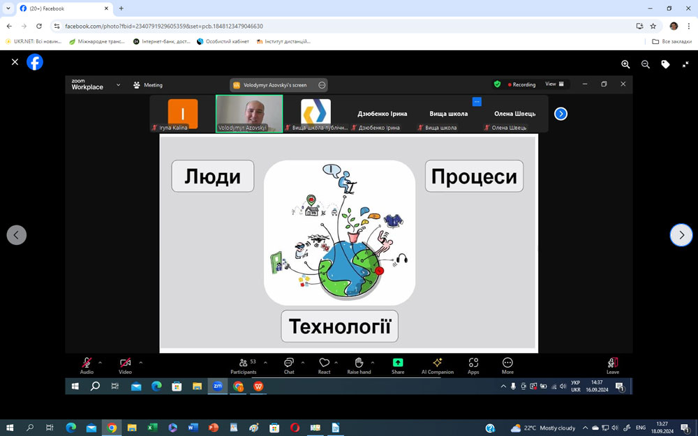Go to the next photo
Screen dimensions: 698x436
pos(681,235)
